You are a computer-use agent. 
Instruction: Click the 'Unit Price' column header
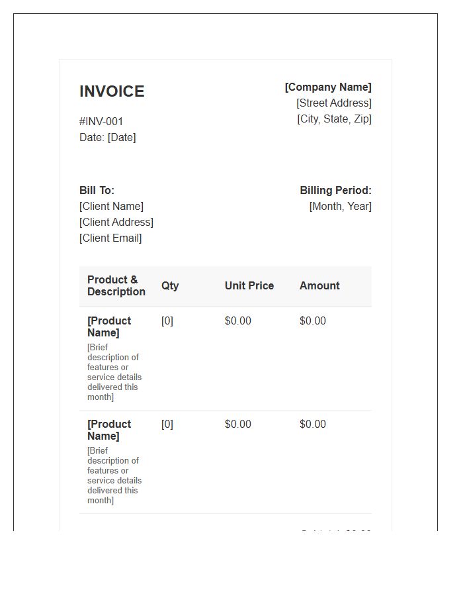(249, 286)
